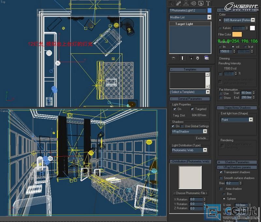Enable Far Attenuation Show checkbox

(x=221, y=98)
